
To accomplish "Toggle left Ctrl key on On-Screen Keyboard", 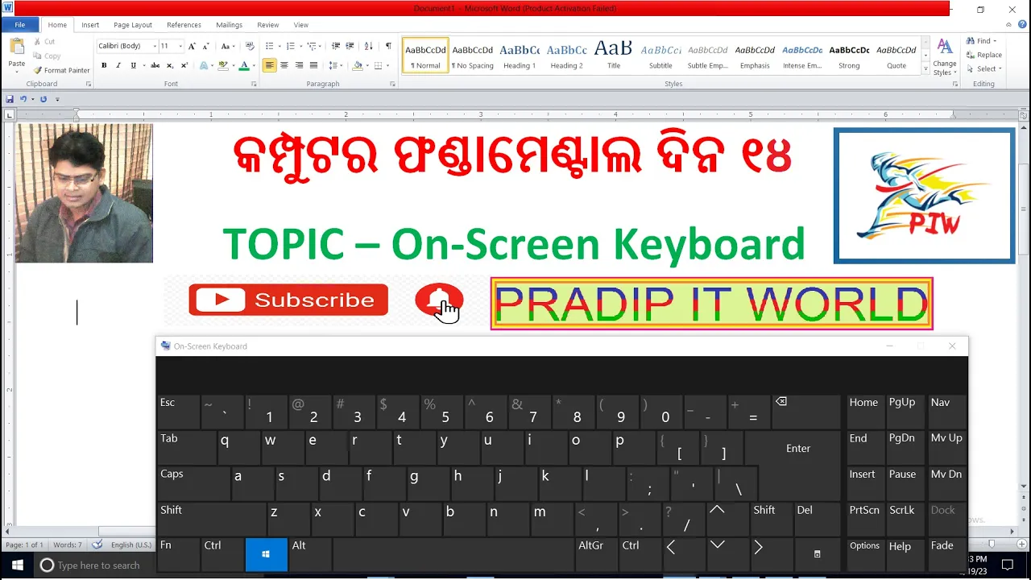I will point(222,554).
